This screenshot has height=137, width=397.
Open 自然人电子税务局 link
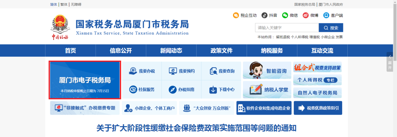[x=318, y=93]
